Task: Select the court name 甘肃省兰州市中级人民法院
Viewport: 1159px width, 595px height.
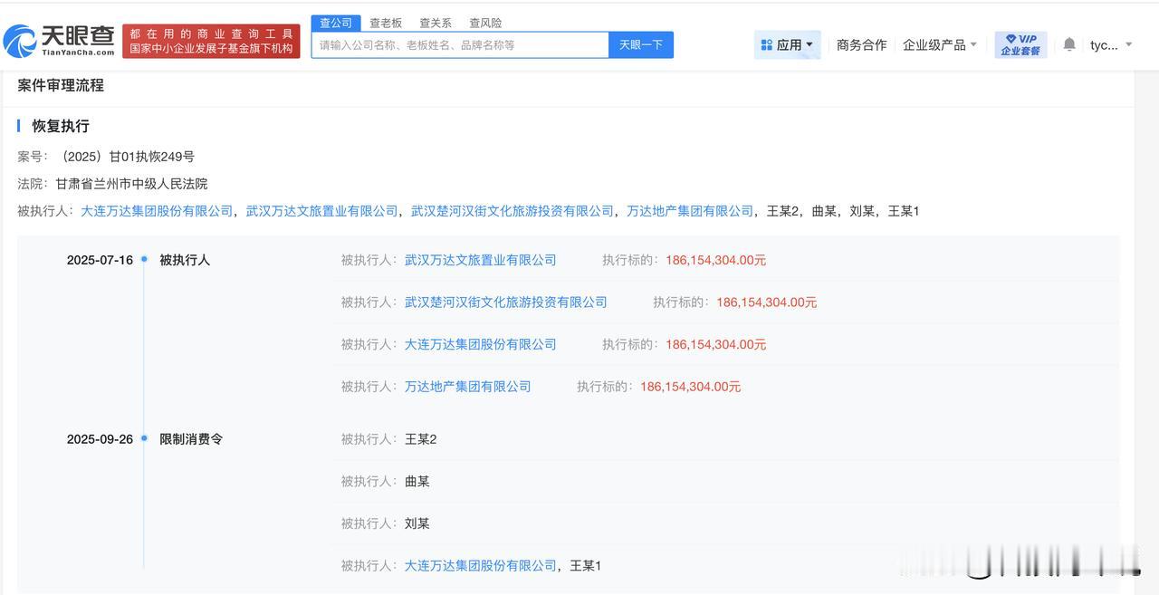Action: pos(131,184)
